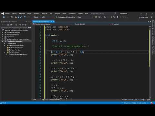155x116 pixels.
Task: Click Solution Explorer search magnifier icon
Action: tap(29, 28)
